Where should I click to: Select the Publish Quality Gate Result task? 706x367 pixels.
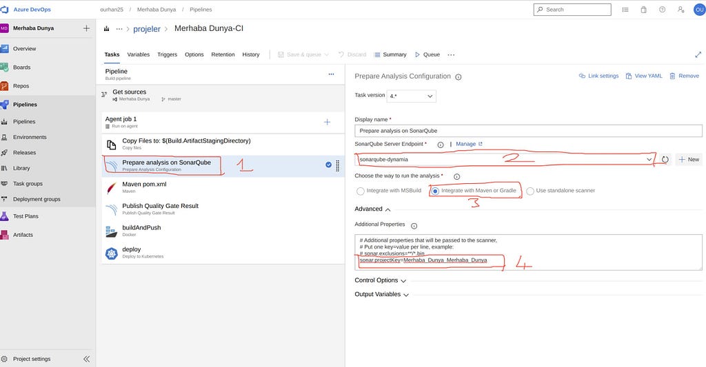tap(223, 209)
